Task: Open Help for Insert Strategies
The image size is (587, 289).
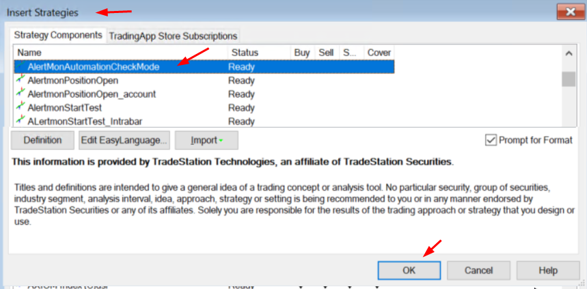Action: coord(548,271)
